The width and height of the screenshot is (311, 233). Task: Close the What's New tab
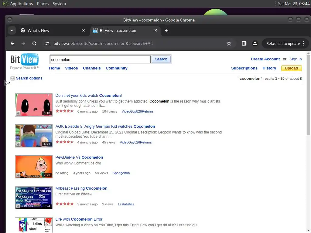coord(84,30)
